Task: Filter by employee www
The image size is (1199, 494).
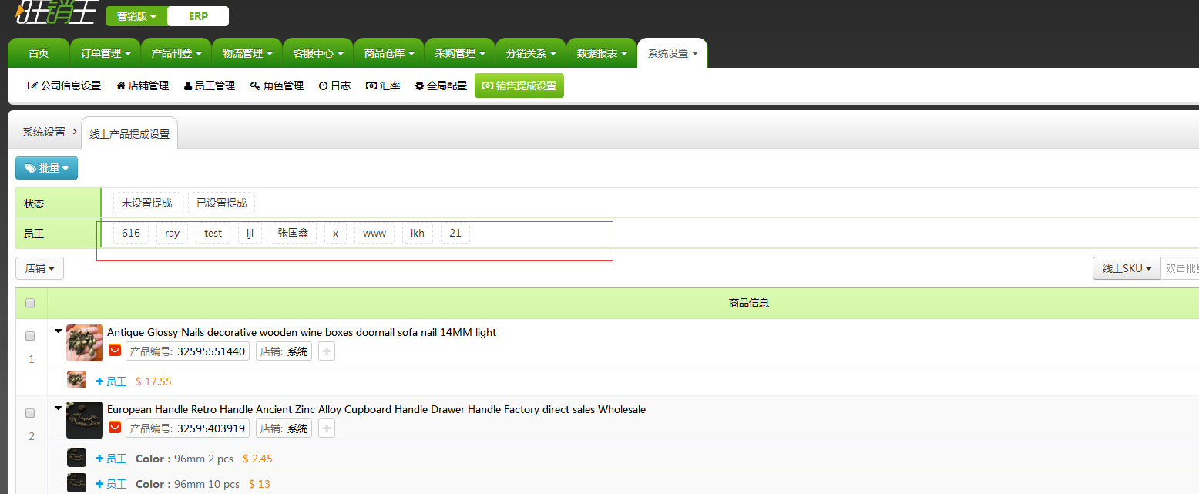Action: tap(374, 233)
